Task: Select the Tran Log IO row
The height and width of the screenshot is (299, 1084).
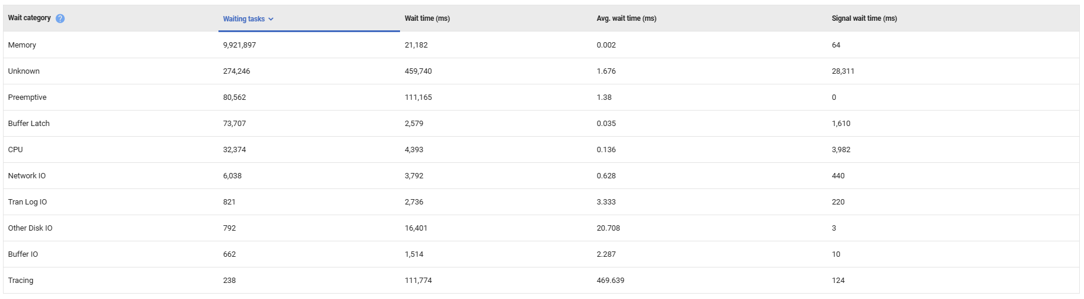Action: tap(27, 202)
